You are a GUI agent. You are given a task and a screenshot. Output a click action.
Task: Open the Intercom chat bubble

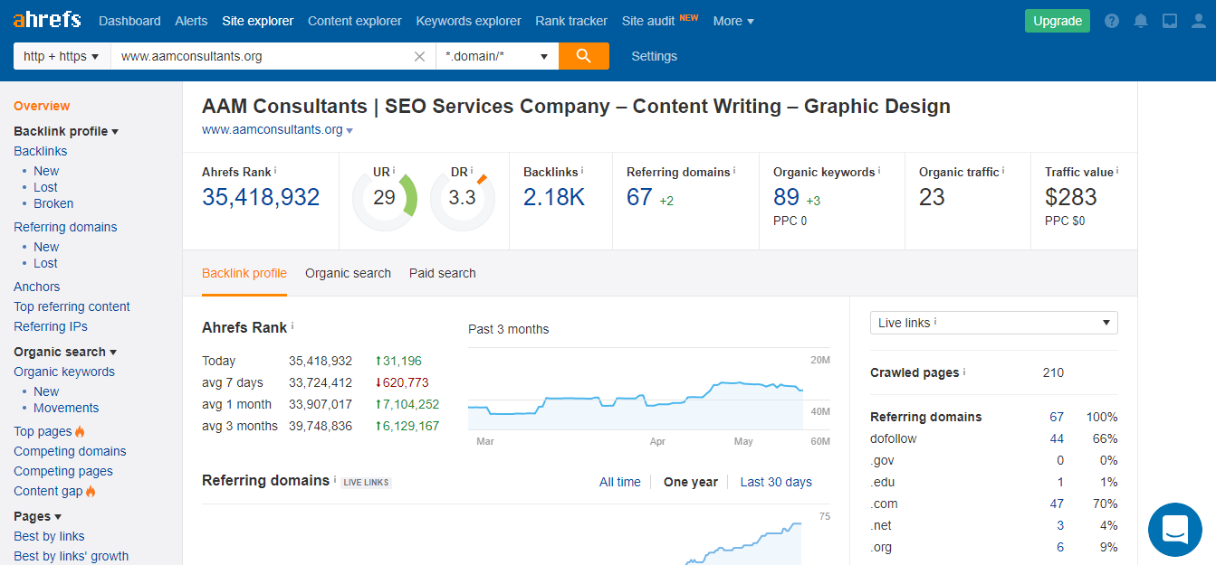1174,530
